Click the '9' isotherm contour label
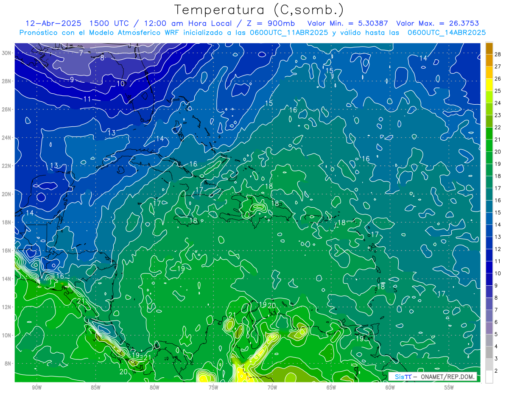 click(72, 80)
